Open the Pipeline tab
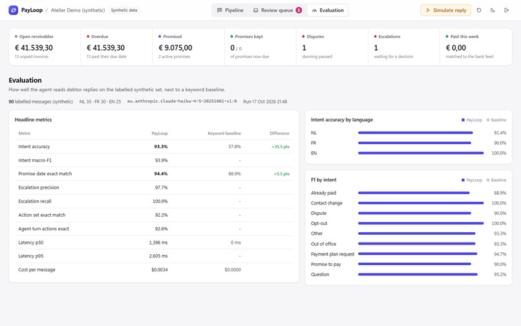The width and height of the screenshot is (521, 326). tap(230, 10)
